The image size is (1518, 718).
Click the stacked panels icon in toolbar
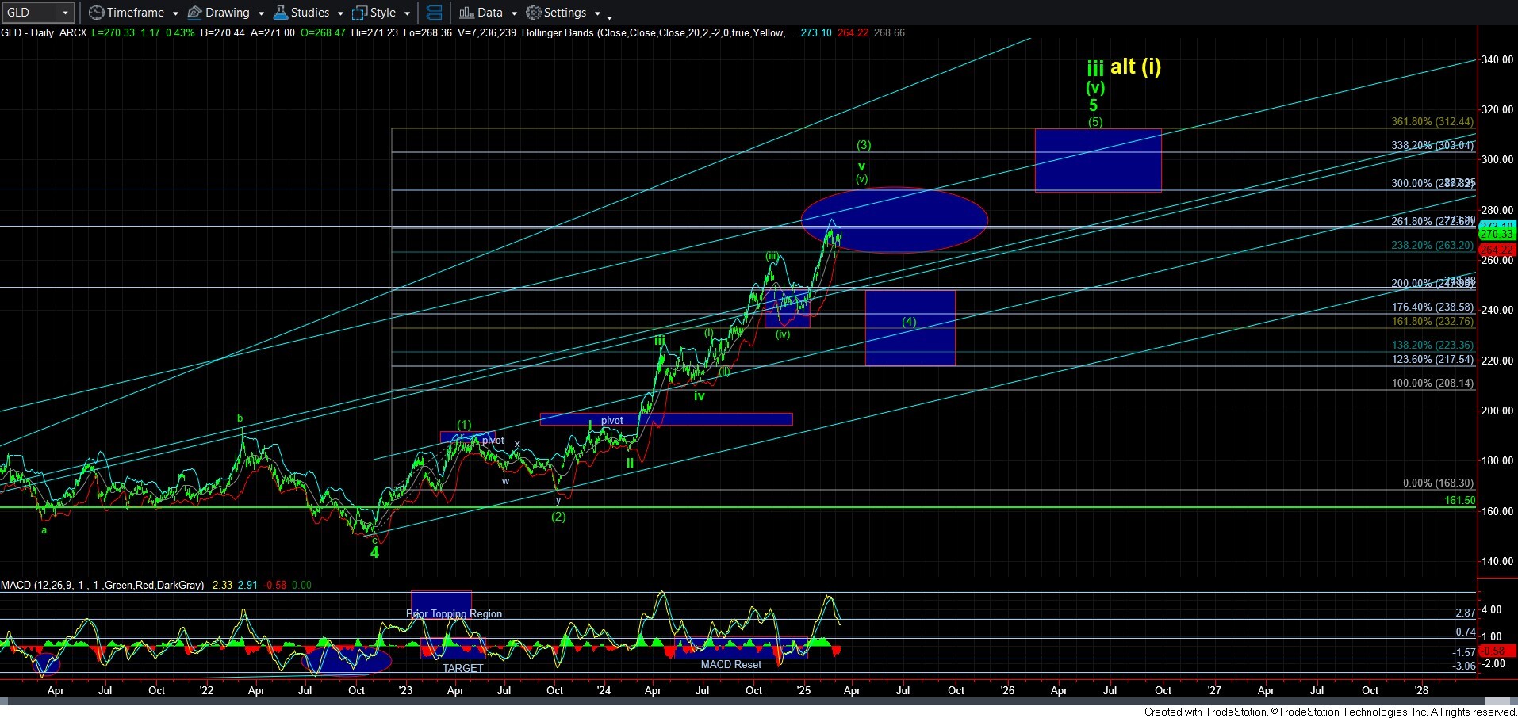434,13
